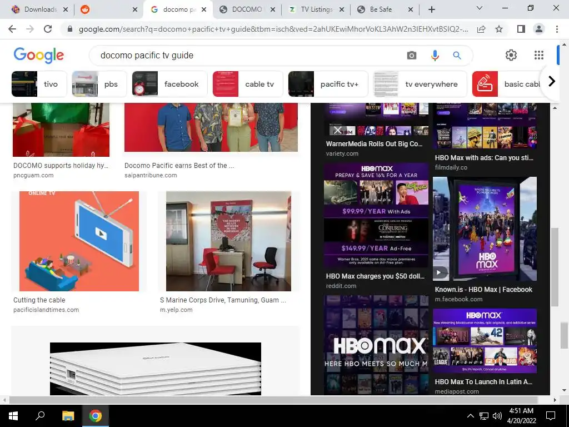Search by image with the camera icon

pyautogui.click(x=412, y=55)
